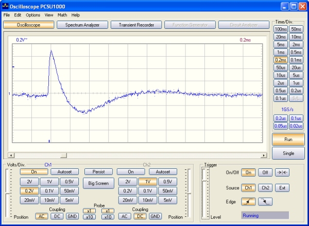Click the waveform scrollbar right arrow
This screenshot has width=309, height=226.
click(x=265, y=155)
